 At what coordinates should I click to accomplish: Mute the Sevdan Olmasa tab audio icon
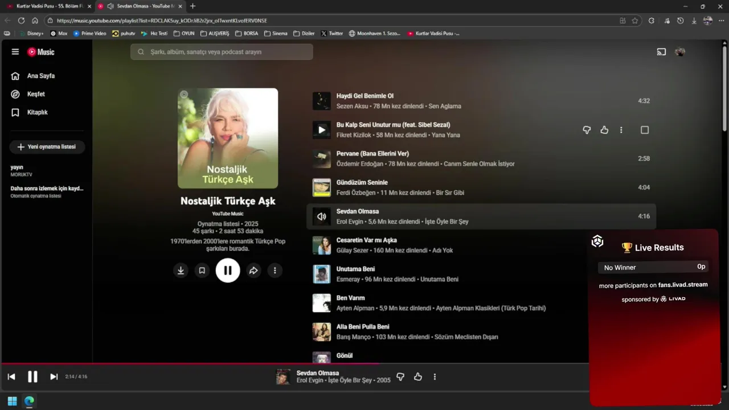[110, 6]
